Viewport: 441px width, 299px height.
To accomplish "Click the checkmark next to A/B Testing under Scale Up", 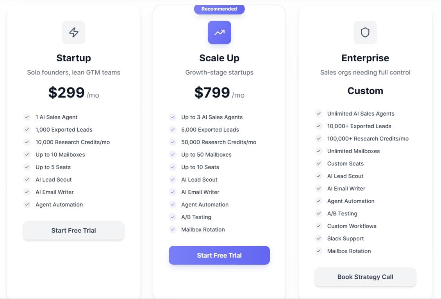I will (x=173, y=217).
